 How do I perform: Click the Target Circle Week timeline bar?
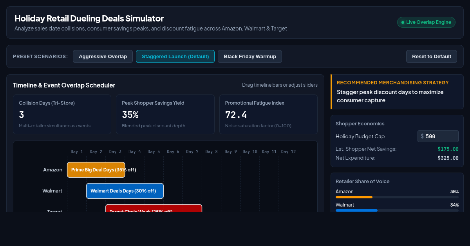click(154, 208)
